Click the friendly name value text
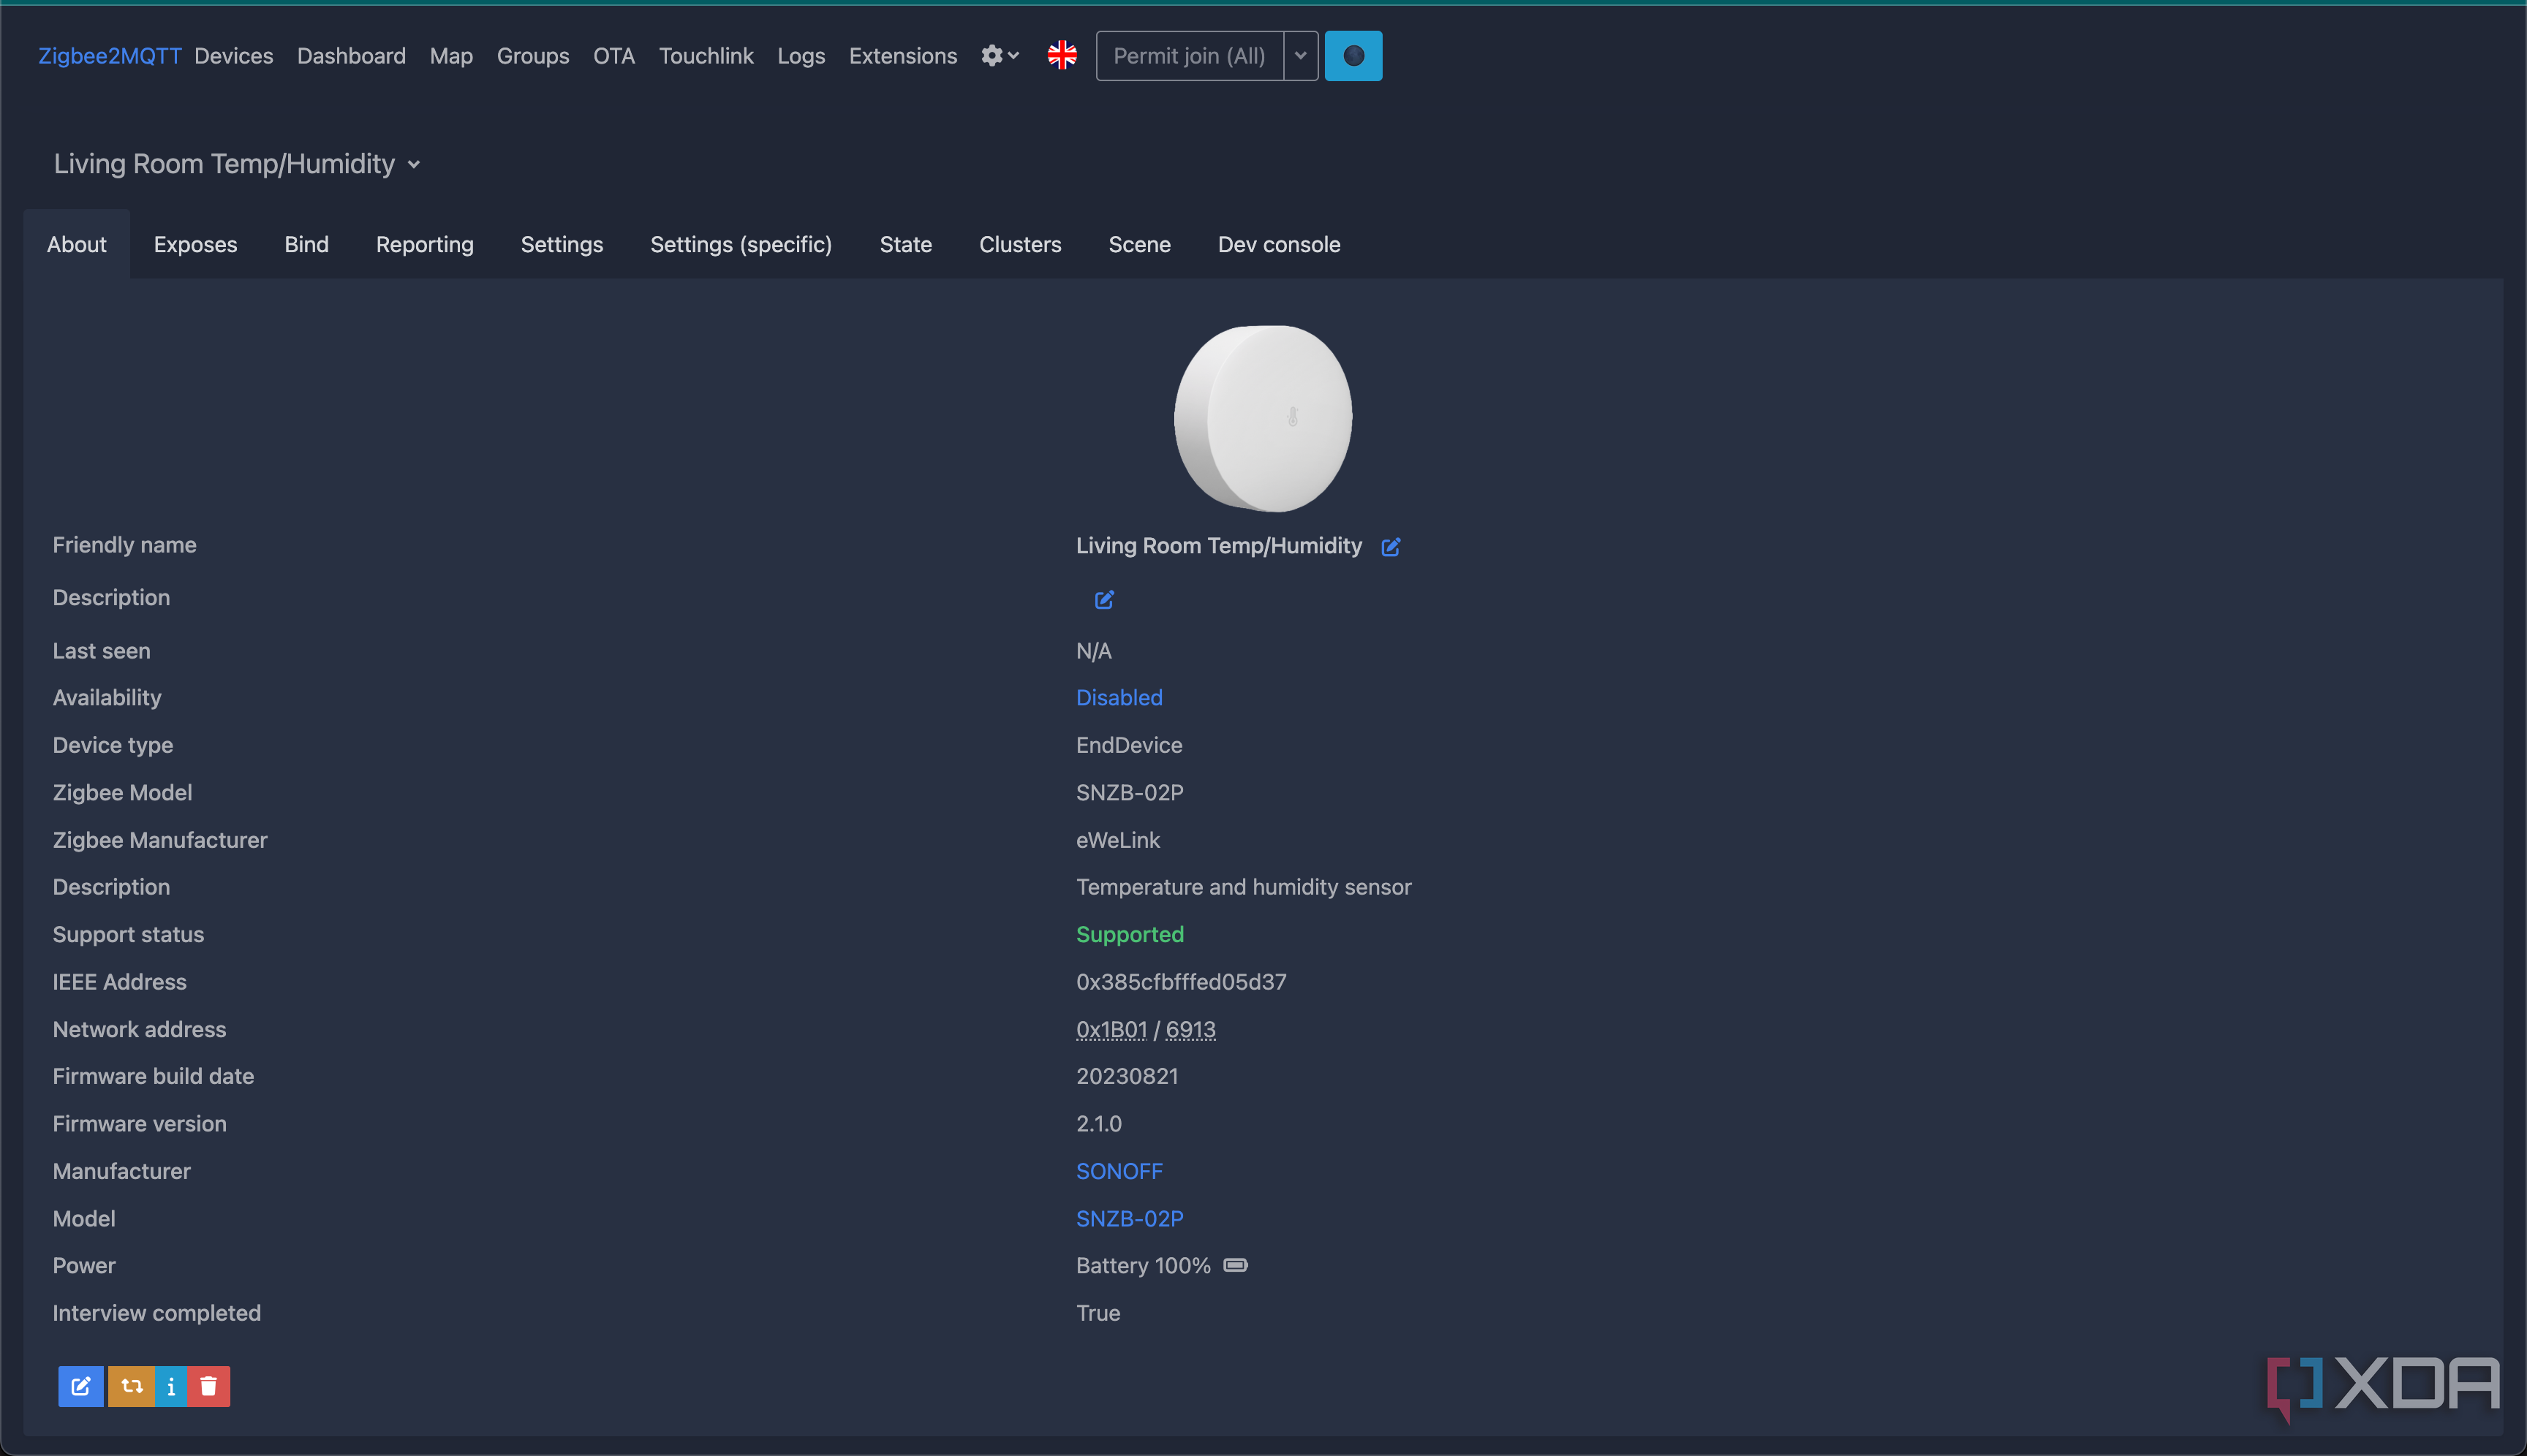Image resolution: width=2527 pixels, height=1456 pixels. click(x=1218, y=546)
